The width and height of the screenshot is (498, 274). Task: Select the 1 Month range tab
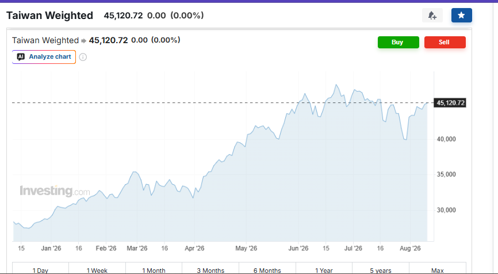pyautogui.click(x=154, y=268)
